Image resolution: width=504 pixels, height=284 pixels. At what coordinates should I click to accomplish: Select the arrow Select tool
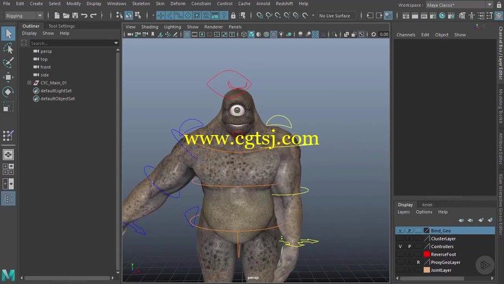(x=8, y=33)
